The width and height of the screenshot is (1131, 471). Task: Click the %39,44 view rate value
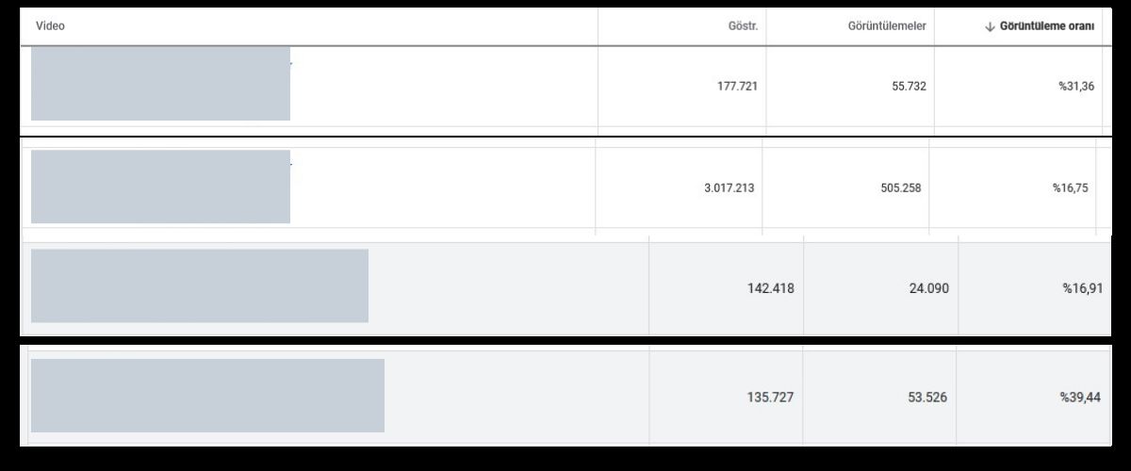pyautogui.click(x=1079, y=398)
